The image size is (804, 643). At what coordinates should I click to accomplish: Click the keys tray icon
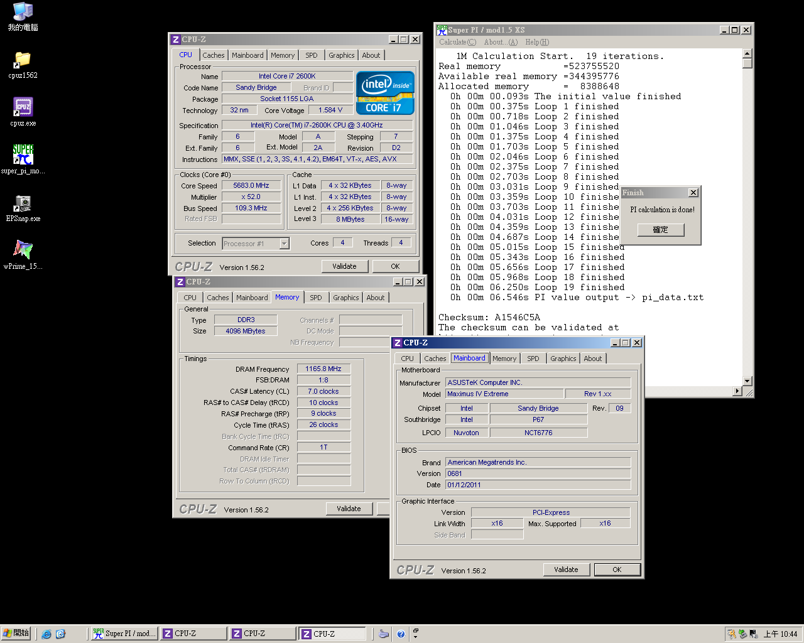(x=732, y=634)
